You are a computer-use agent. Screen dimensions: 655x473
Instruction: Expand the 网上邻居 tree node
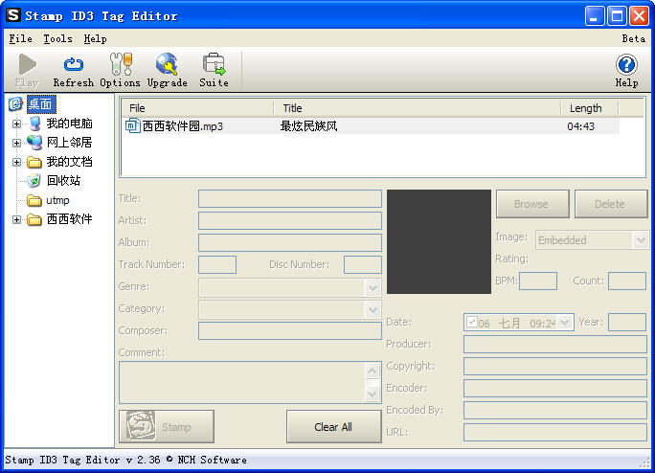(x=16, y=143)
